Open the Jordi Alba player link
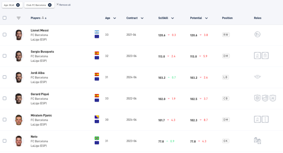The image size is (283, 153). click(x=37, y=73)
